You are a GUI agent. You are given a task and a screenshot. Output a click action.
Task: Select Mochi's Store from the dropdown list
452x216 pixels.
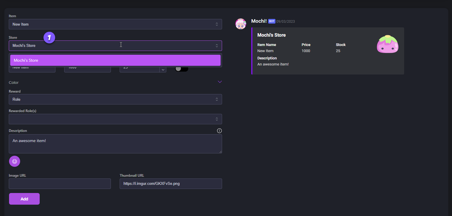coord(115,60)
